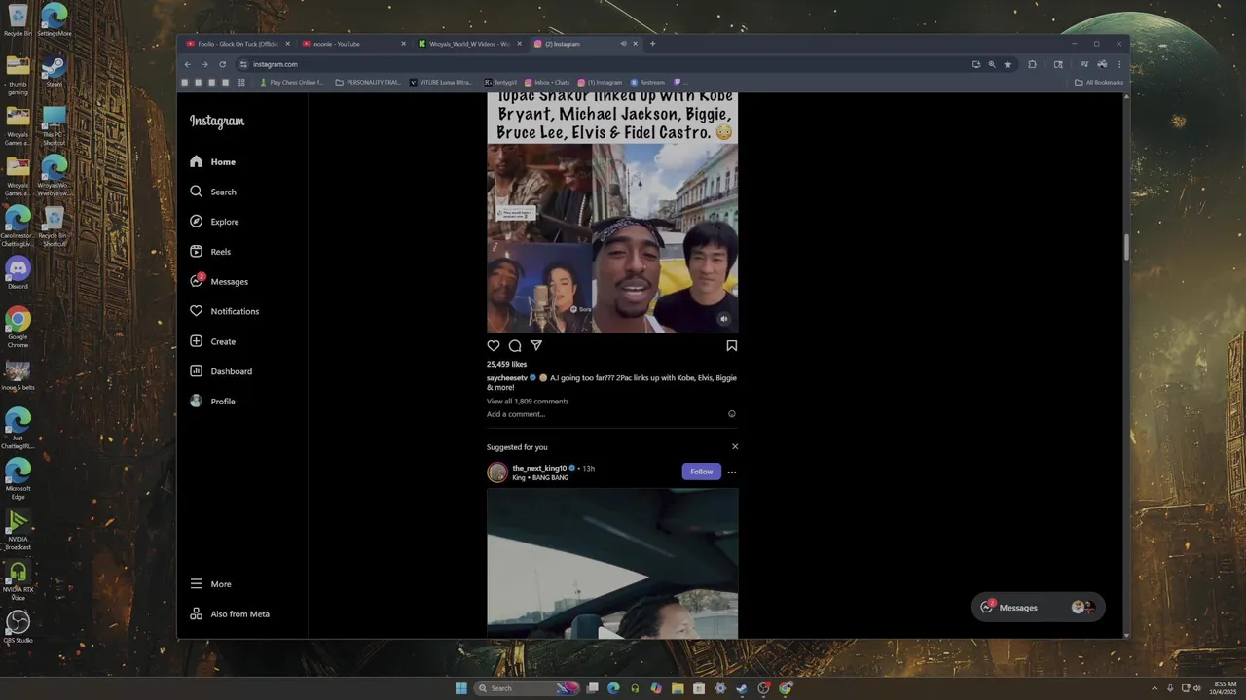Share the saycheesetv post with the share icon
Image resolution: width=1246 pixels, height=700 pixels.
click(536, 345)
